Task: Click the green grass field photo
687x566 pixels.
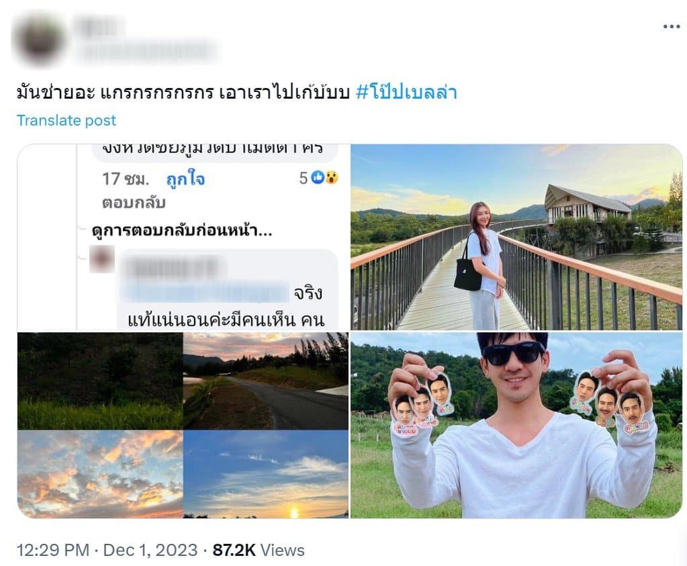Action: tap(100, 381)
